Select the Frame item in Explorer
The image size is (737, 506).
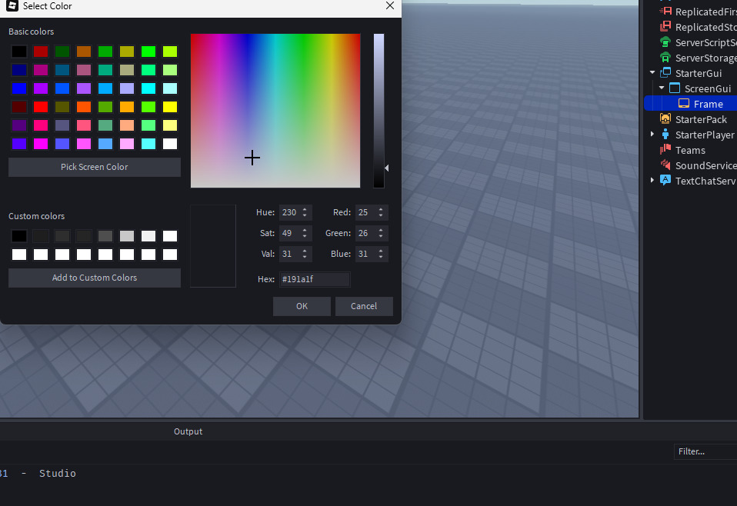(691, 104)
